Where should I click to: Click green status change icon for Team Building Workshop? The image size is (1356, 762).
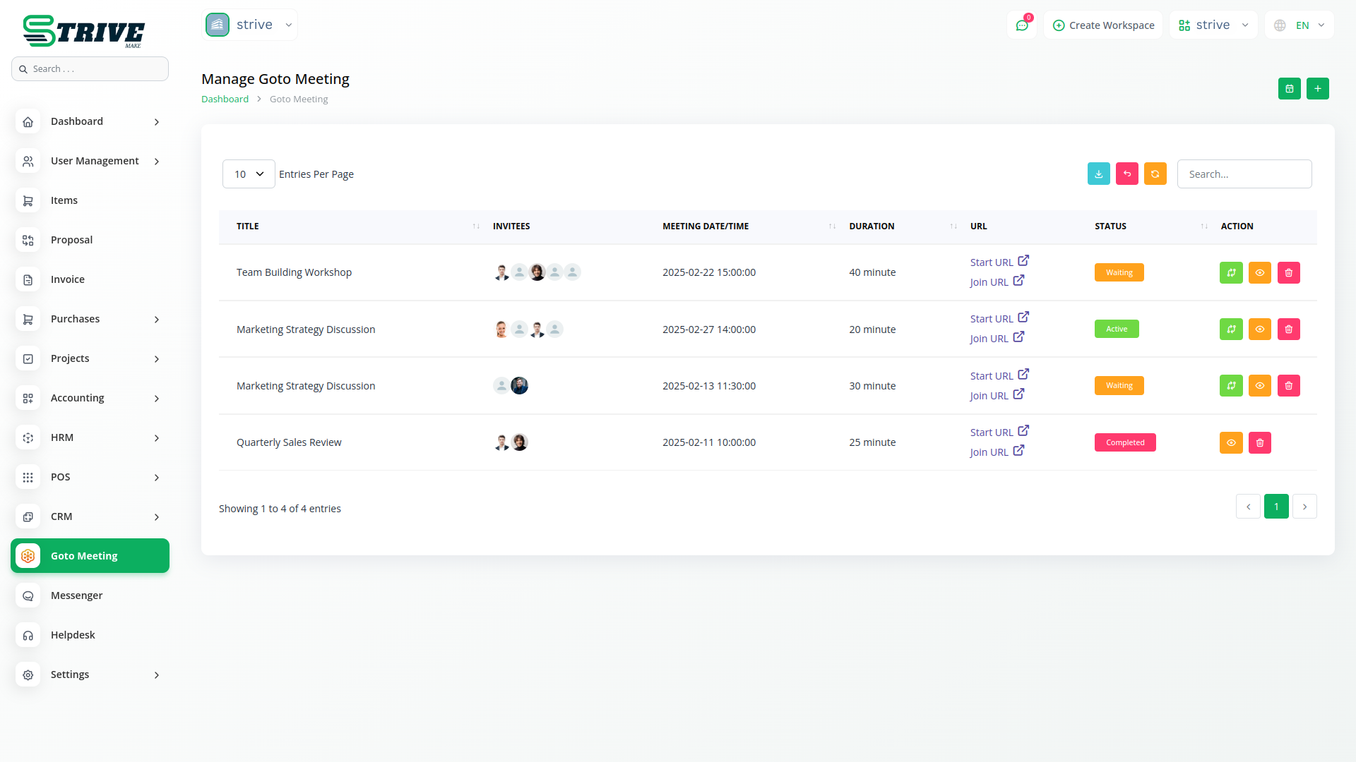pyautogui.click(x=1230, y=273)
